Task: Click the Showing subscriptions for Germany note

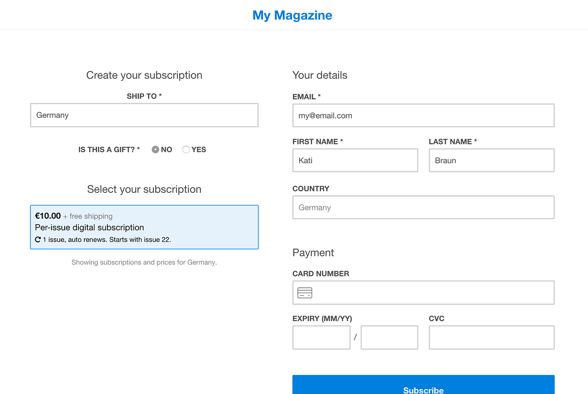Action: tap(144, 262)
